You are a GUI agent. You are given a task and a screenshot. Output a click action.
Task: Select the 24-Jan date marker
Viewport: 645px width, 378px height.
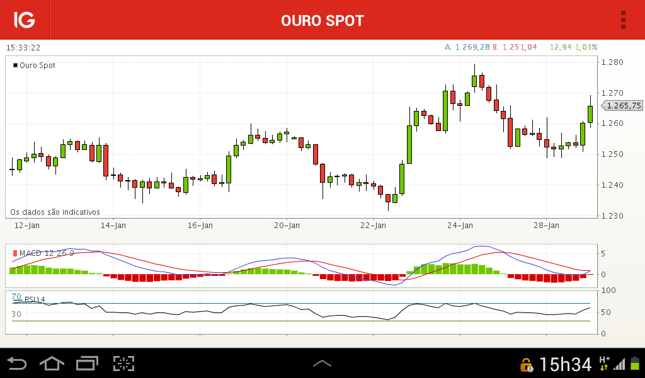click(x=460, y=226)
